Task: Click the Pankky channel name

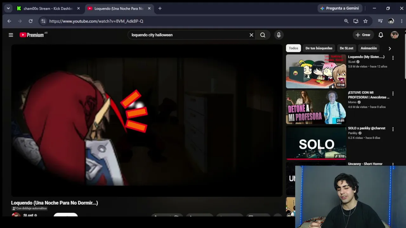Action: click(353, 133)
